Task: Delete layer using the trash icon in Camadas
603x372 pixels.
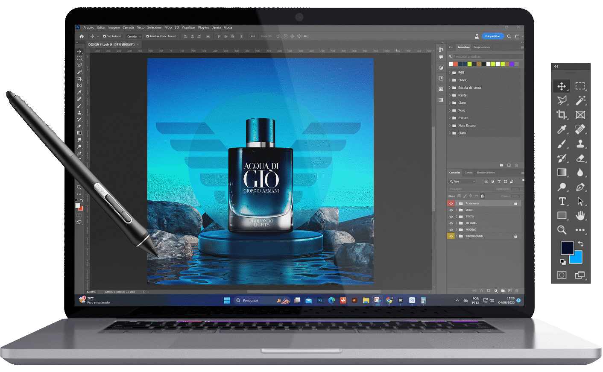Action: click(517, 290)
